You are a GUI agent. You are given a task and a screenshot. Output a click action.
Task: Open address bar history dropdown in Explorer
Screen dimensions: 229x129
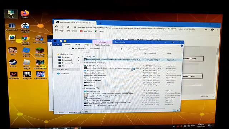click(x=116, y=49)
